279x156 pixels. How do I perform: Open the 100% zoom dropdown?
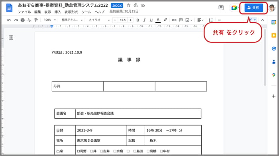[50, 20]
